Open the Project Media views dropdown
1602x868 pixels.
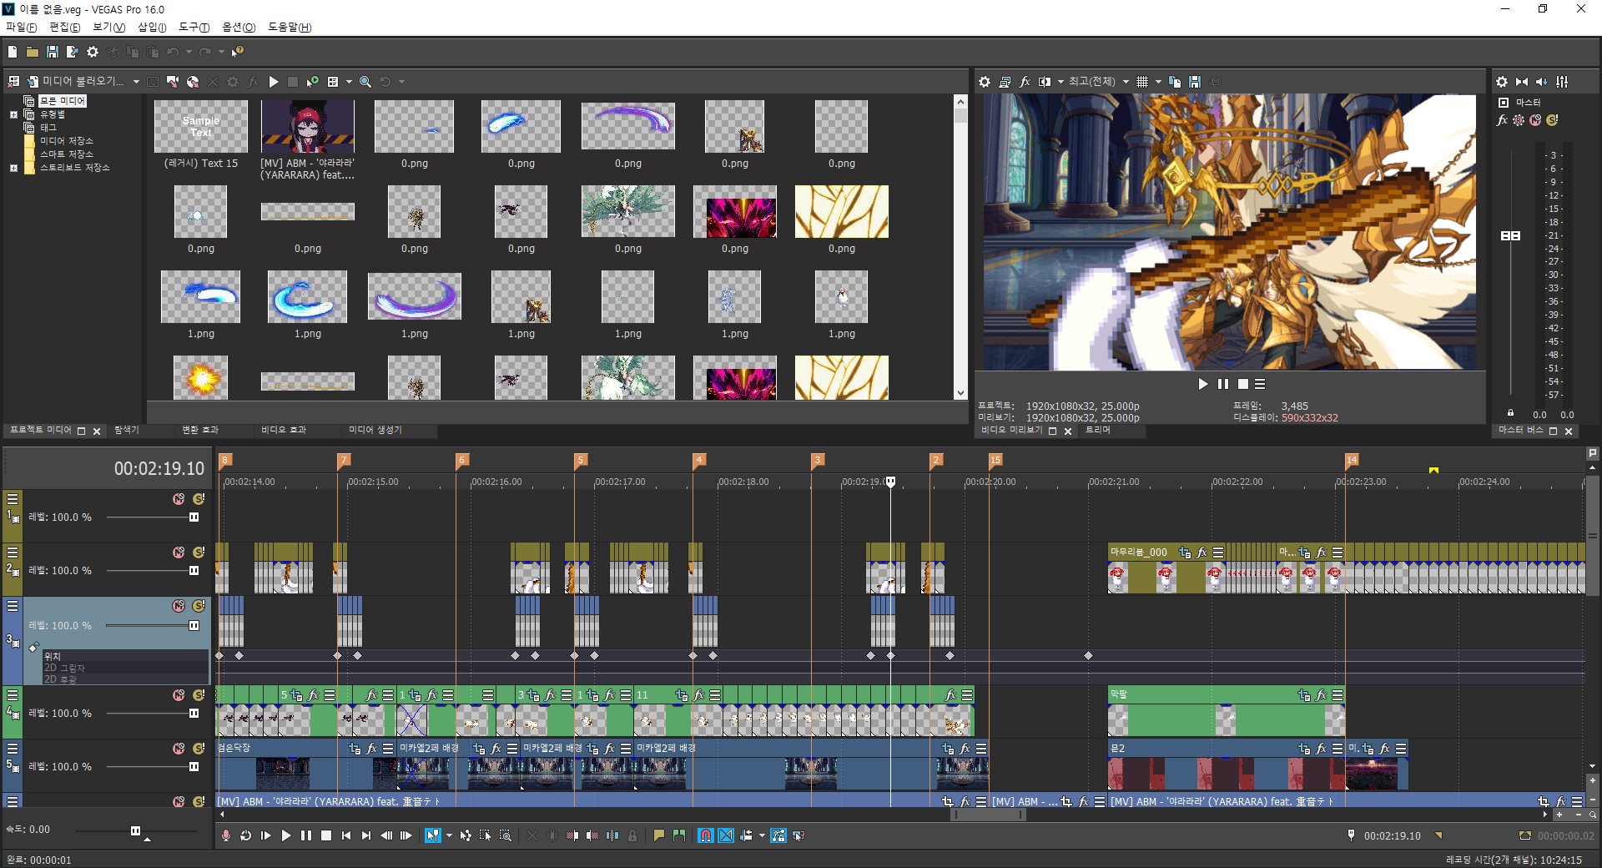coord(349,82)
